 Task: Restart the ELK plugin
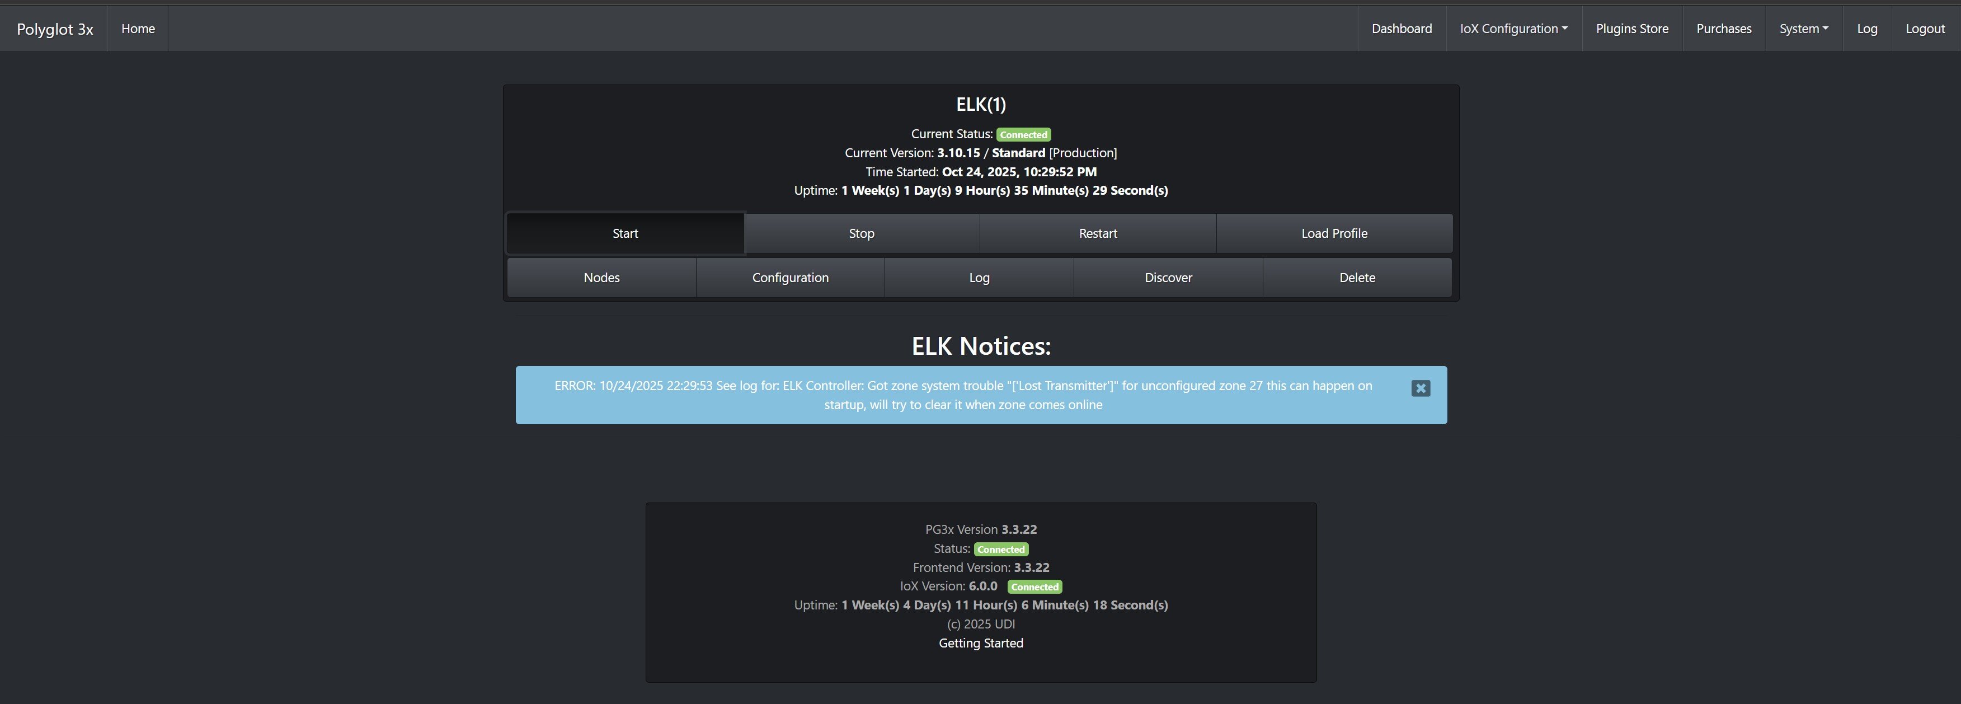coord(1098,234)
